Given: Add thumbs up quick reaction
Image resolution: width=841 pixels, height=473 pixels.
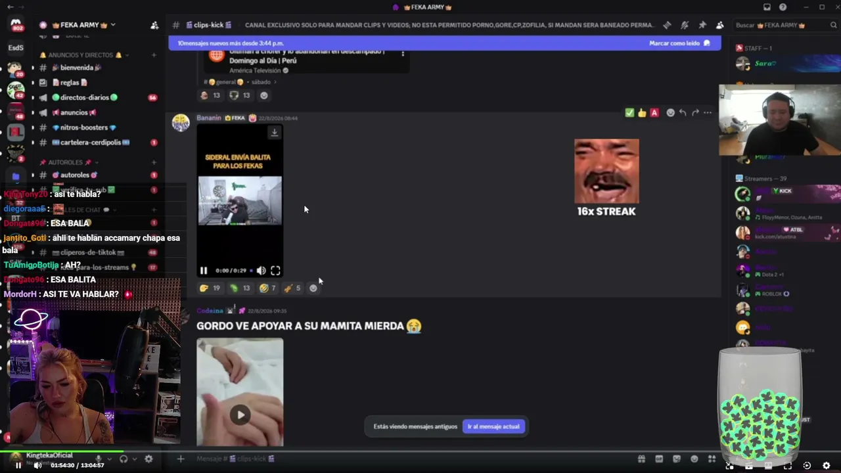Looking at the screenshot, I should click(642, 113).
